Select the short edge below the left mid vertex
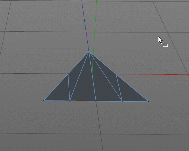This screenshot has width=189, height=151. click(x=69, y=87)
